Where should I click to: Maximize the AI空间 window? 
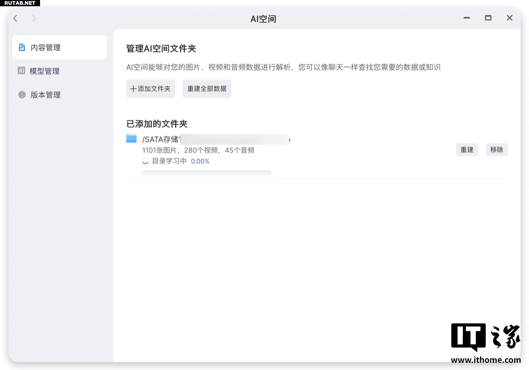(x=488, y=18)
